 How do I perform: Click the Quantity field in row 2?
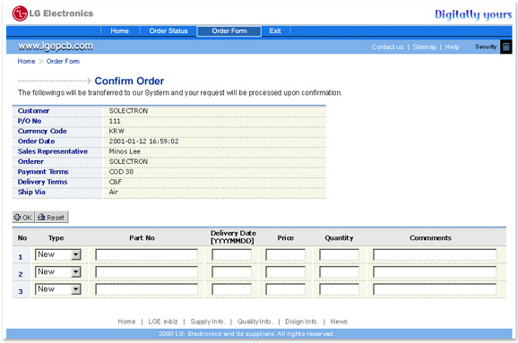[340, 272]
